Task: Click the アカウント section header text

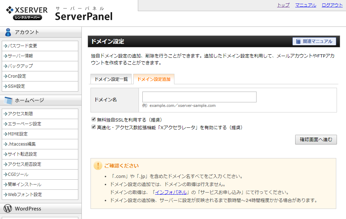Action: 27,32
